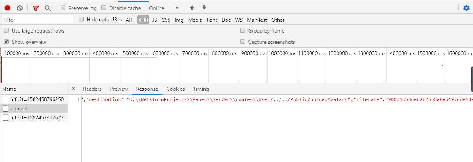Select the upload request row

[34, 108]
